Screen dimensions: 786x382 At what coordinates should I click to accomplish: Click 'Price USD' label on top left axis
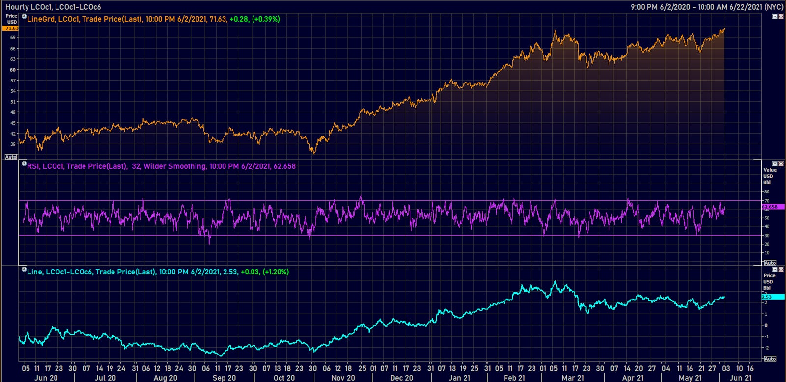click(11, 19)
